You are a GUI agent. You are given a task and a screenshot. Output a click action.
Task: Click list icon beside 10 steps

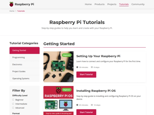(92, 105)
